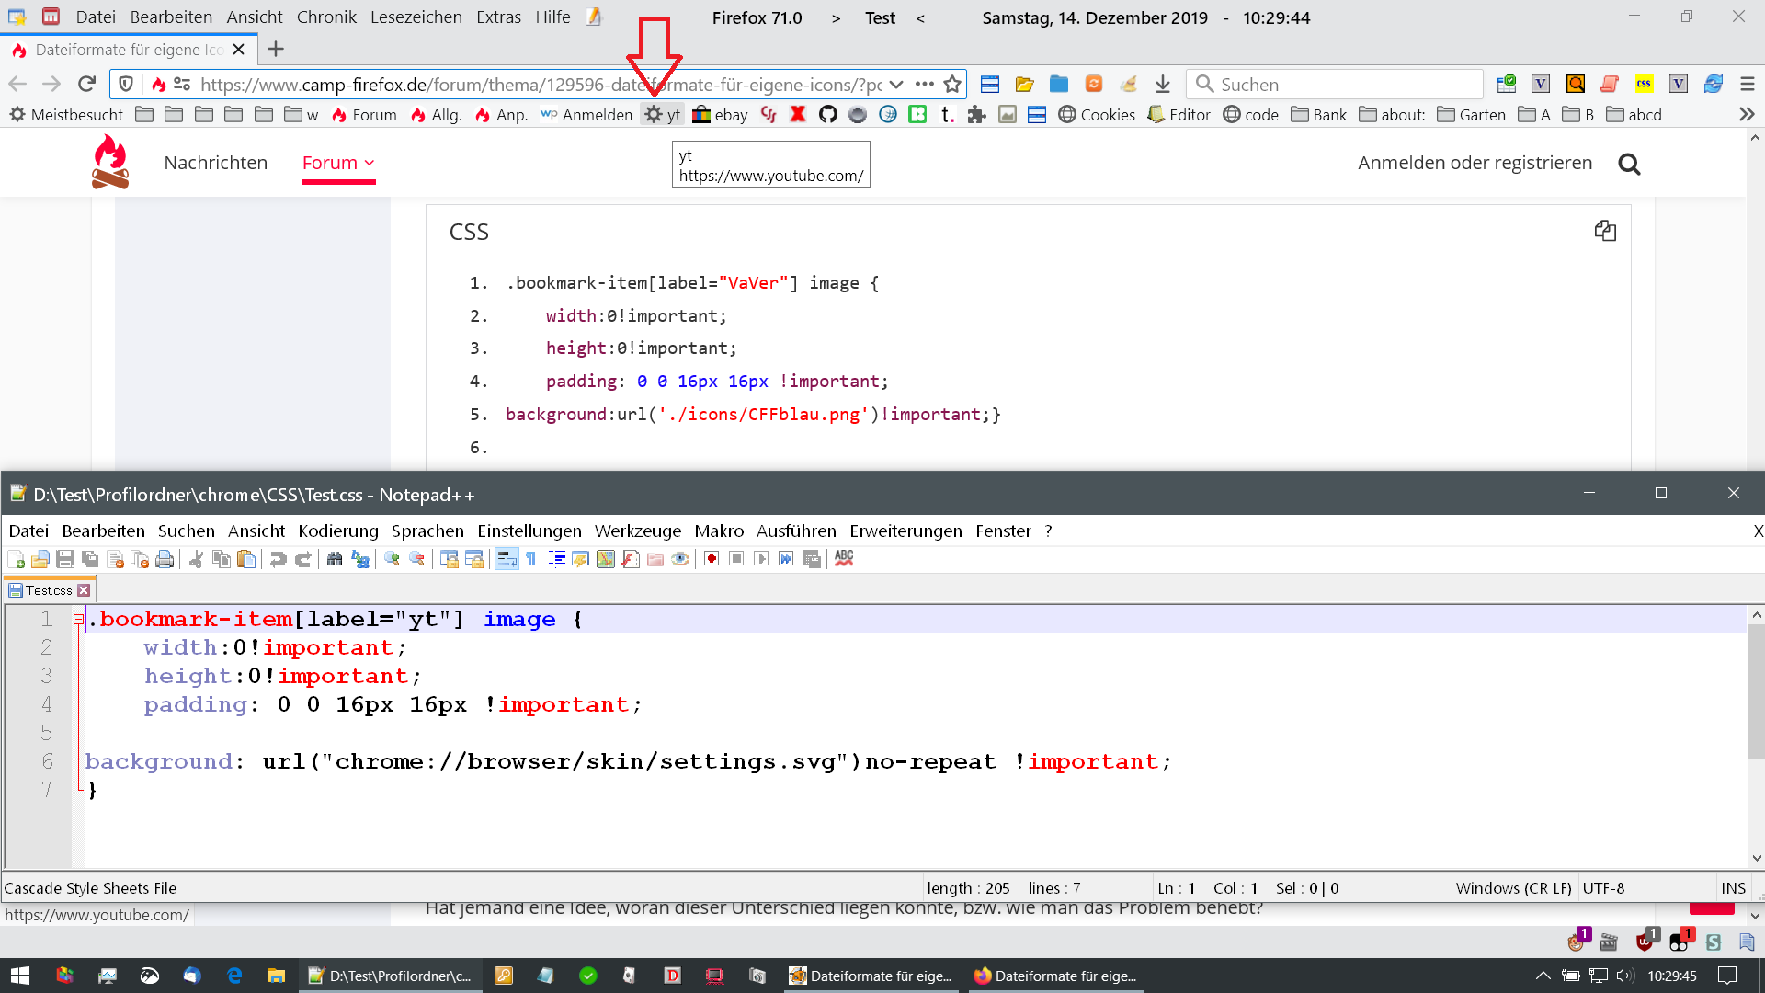Start macro recording with red record icon
The width and height of the screenshot is (1765, 993).
pos(712,559)
